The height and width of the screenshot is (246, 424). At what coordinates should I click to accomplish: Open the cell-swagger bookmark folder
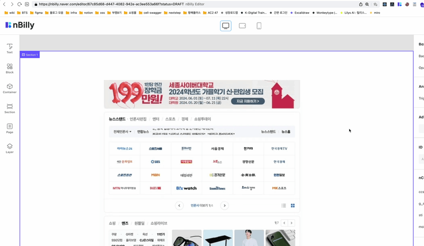(x=150, y=13)
